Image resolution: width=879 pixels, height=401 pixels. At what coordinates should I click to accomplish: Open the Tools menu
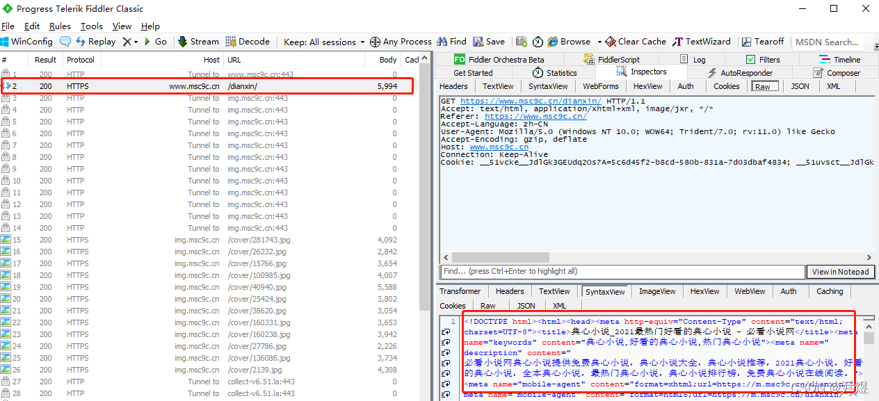click(91, 26)
